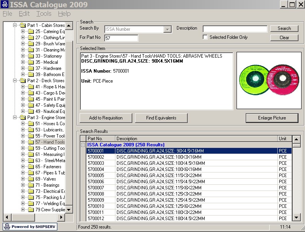Click Add to Requisition button
Image resolution: width=305 pixels, height=232 pixels.
(x=106, y=118)
